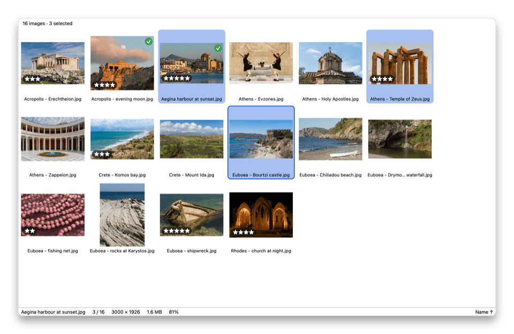Click the '16 images · 3 selected' header text
The width and height of the screenshot is (514, 334).
pyautogui.click(x=48, y=24)
